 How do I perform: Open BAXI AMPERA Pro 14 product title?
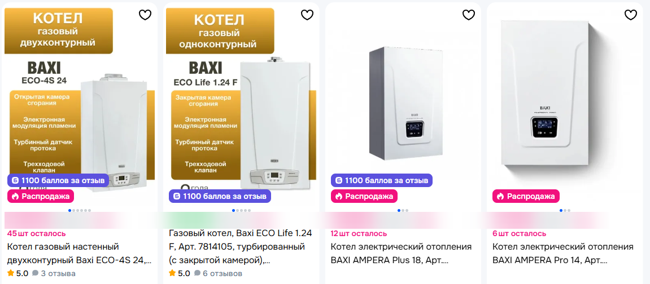[563, 254]
